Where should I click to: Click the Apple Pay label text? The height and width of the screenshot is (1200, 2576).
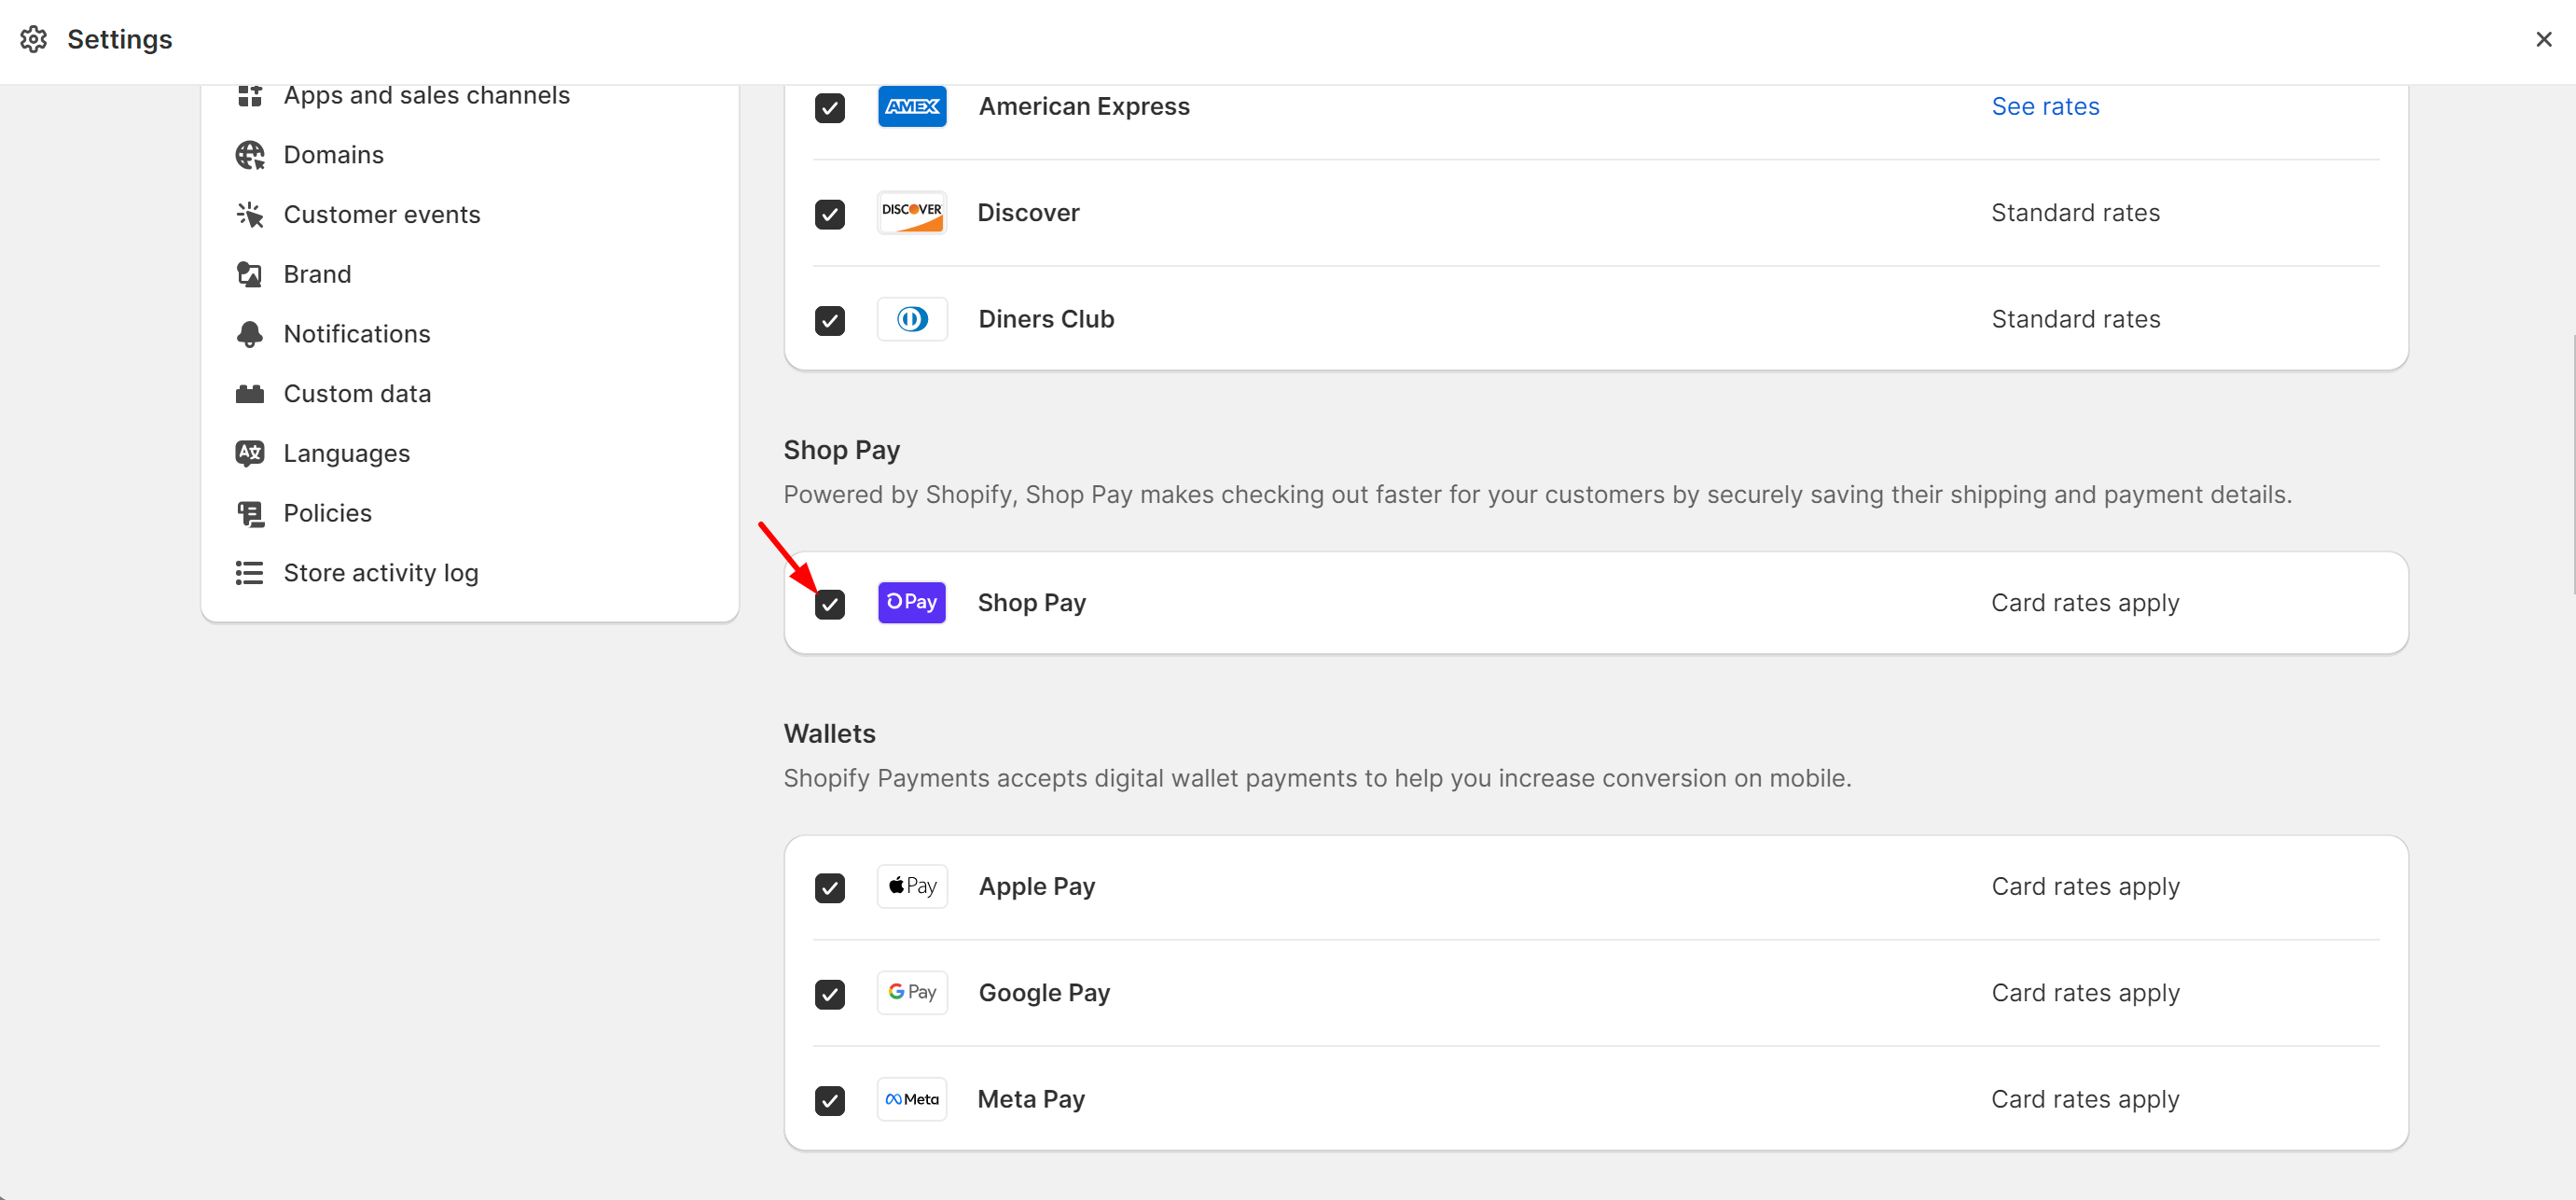coord(1036,886)
